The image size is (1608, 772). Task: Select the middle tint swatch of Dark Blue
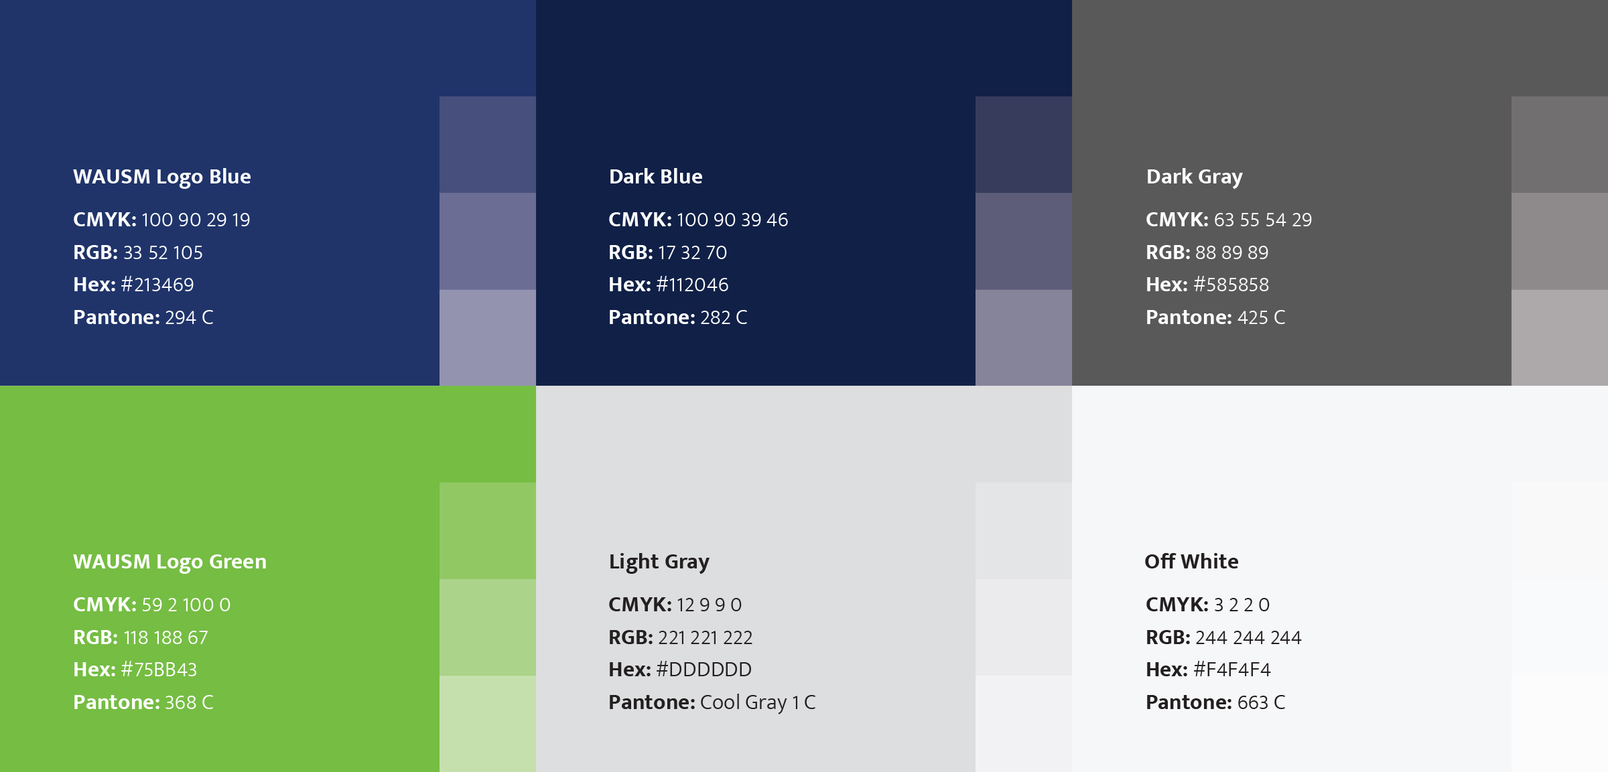point(1024,241)
